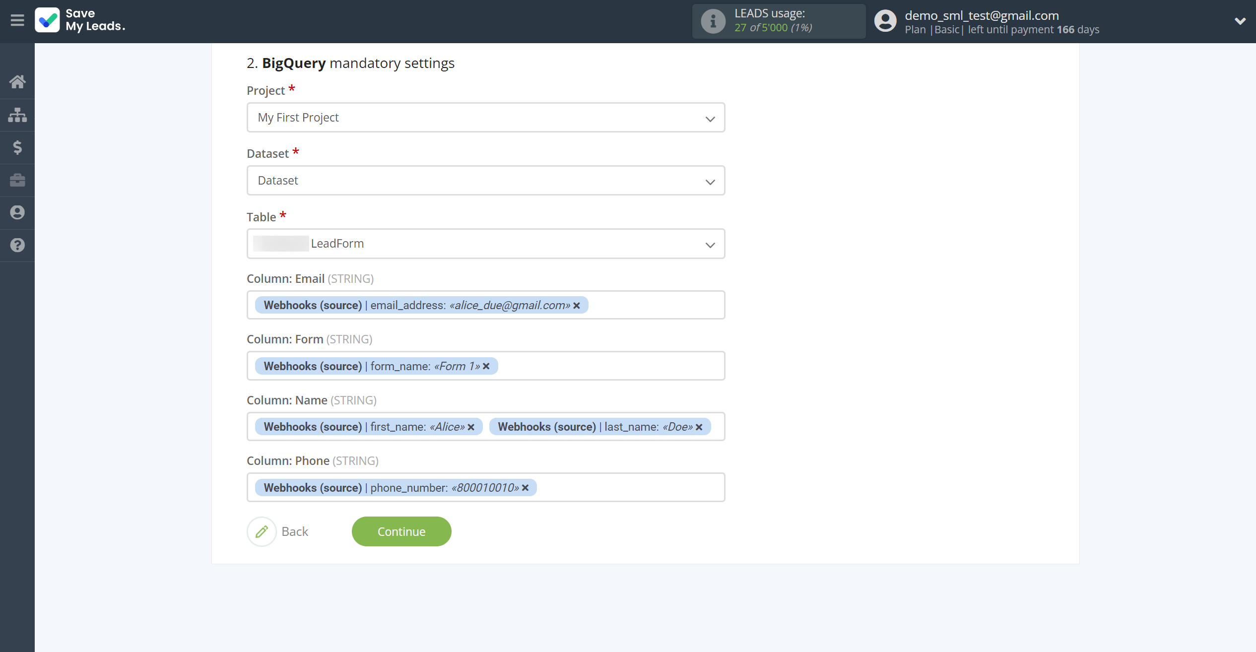Remove the first_name tag

[471, 427]
